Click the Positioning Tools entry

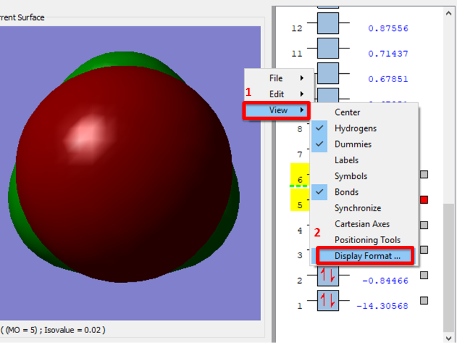[367, 240]
